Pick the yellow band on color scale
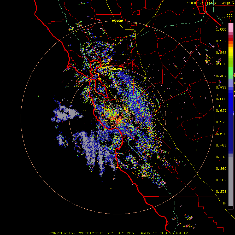 click(x=231, y=51)
